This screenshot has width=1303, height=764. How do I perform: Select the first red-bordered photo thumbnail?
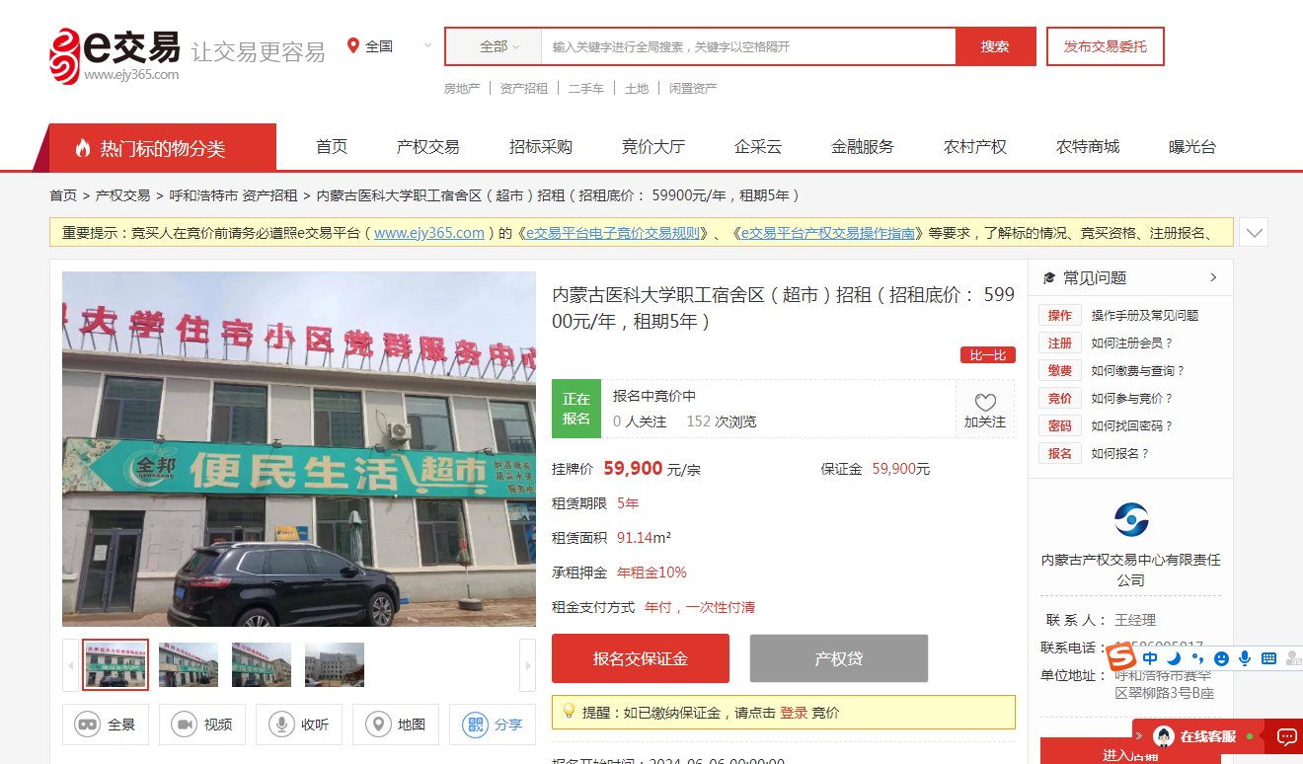(x=115, y=664)
